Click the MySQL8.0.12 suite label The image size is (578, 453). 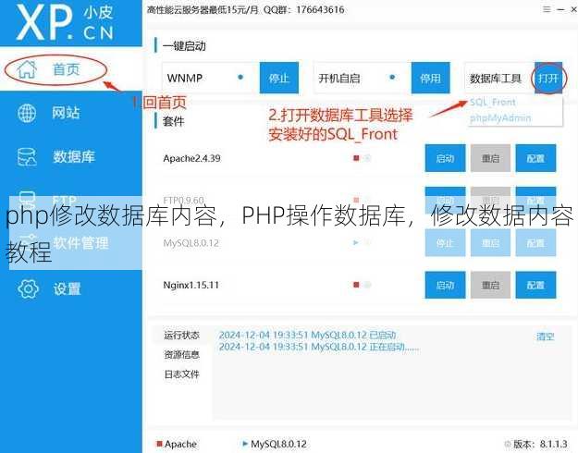pos(191,243)
